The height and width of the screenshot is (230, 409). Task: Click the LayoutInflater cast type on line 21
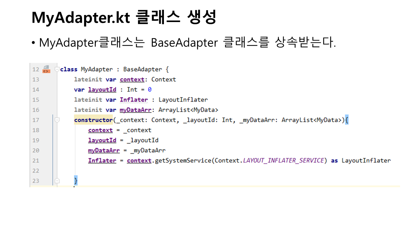(366, 161)
